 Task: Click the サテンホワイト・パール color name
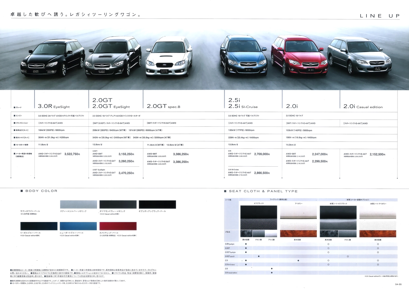pos(30,211)
